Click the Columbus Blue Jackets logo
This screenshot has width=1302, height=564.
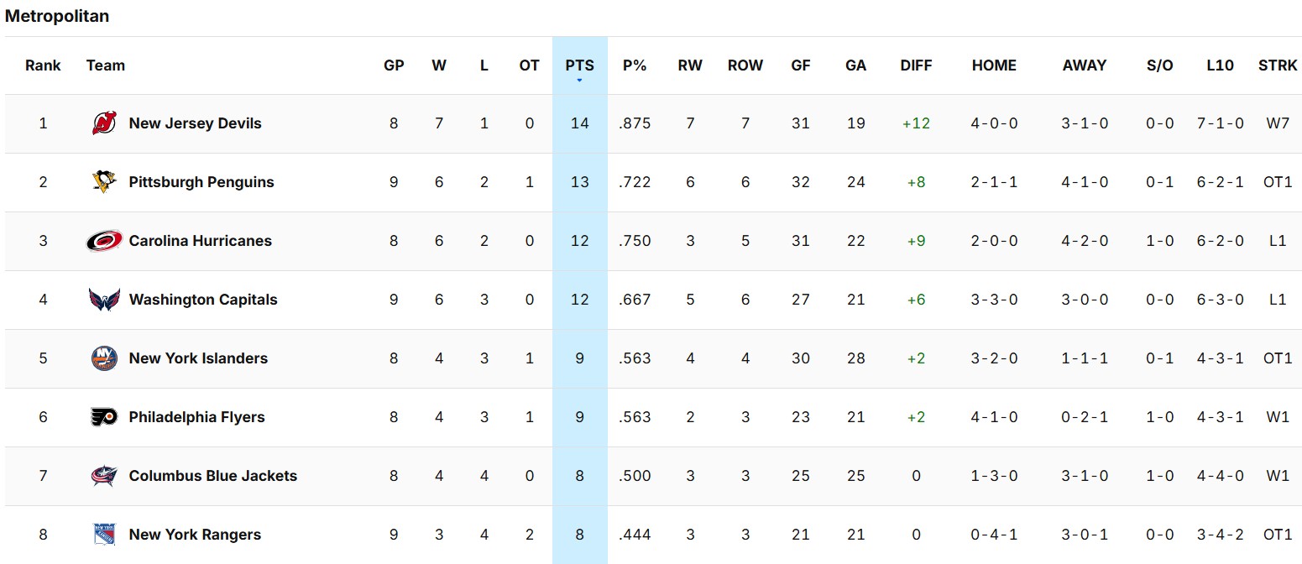pyautogui.click(x=104, y=476)
